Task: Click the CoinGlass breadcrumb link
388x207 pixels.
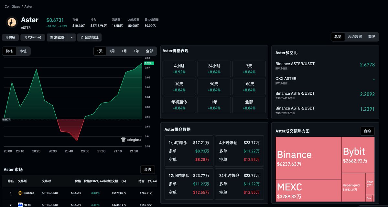Action: click(12, 6)
